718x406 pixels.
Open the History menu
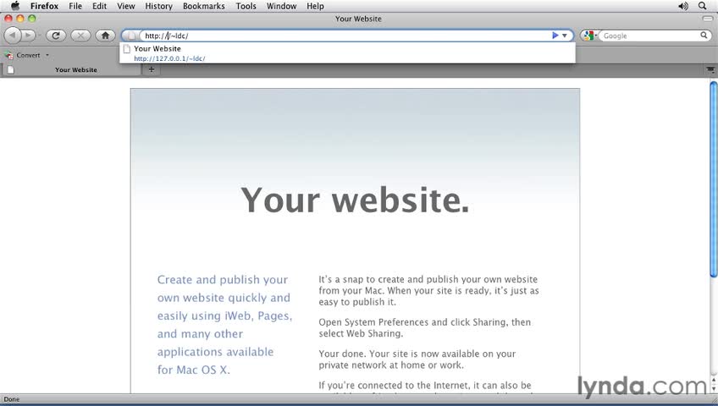pos(158,6)
